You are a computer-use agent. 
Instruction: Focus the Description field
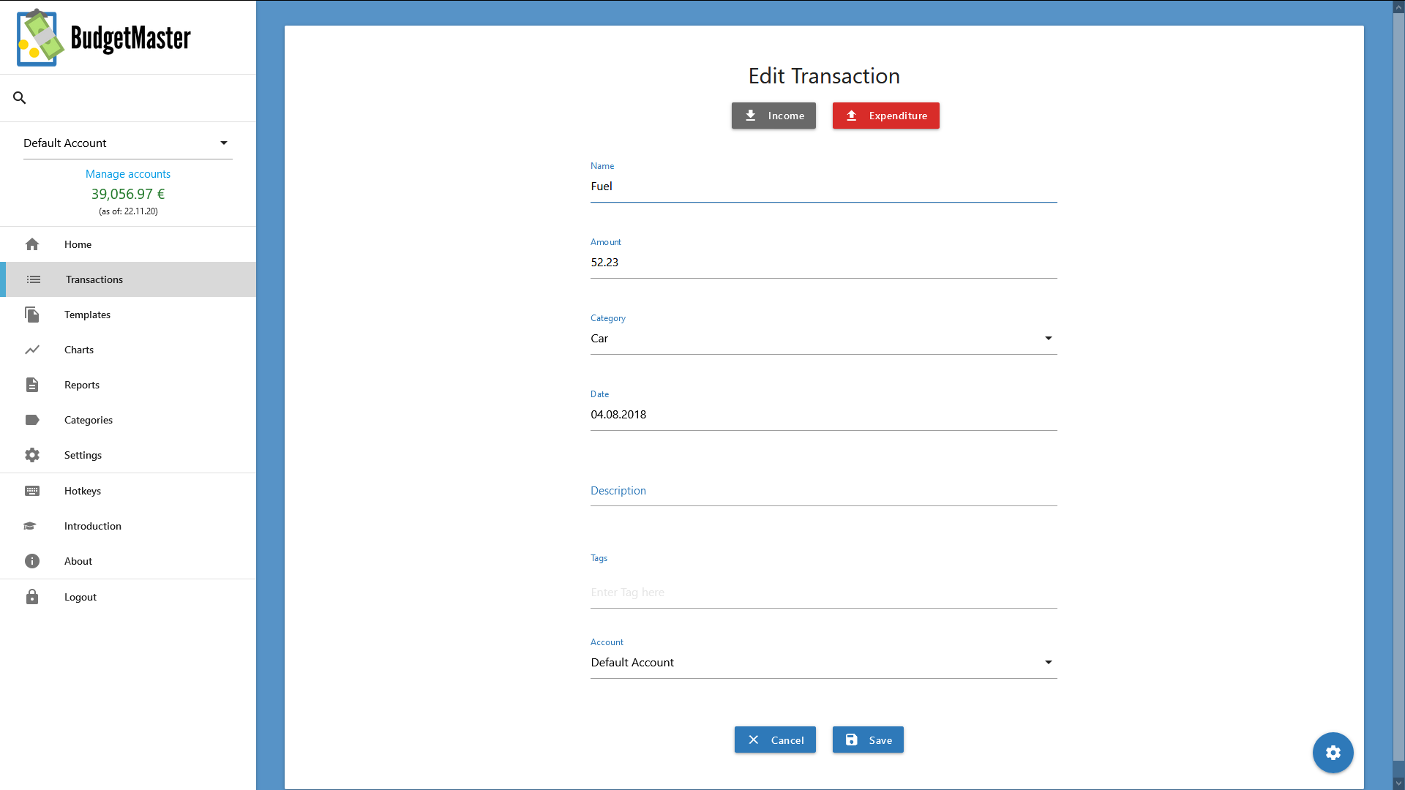click(824, 491)
